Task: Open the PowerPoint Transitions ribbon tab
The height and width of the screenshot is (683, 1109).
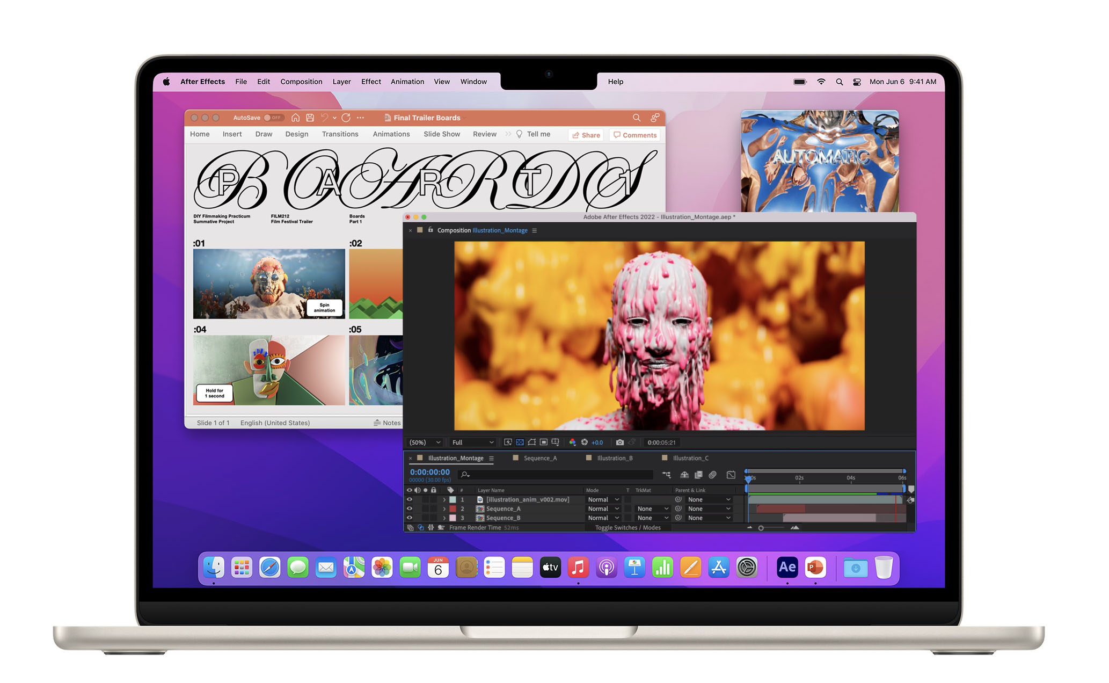Action: pos(340,134)
